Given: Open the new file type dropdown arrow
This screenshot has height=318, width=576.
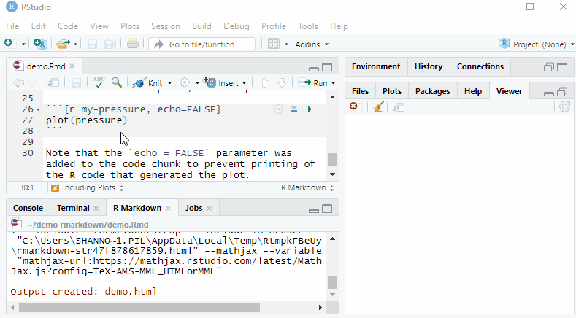Looking at the screenshot, I should tap(23, 44).
